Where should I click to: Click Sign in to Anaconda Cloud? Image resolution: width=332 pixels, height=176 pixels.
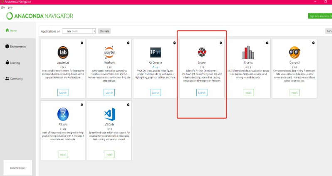pyautogui.click(x=320, y=16)
